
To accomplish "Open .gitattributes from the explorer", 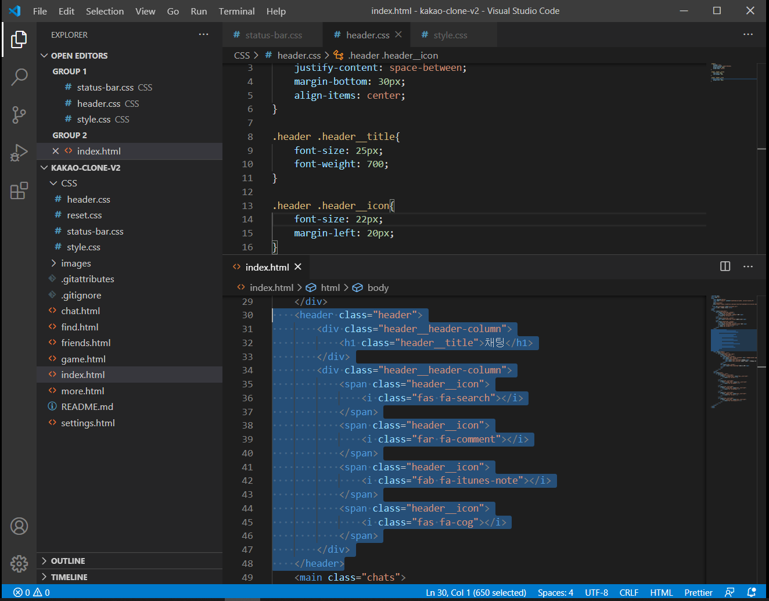I will click(x=87, y=279).
